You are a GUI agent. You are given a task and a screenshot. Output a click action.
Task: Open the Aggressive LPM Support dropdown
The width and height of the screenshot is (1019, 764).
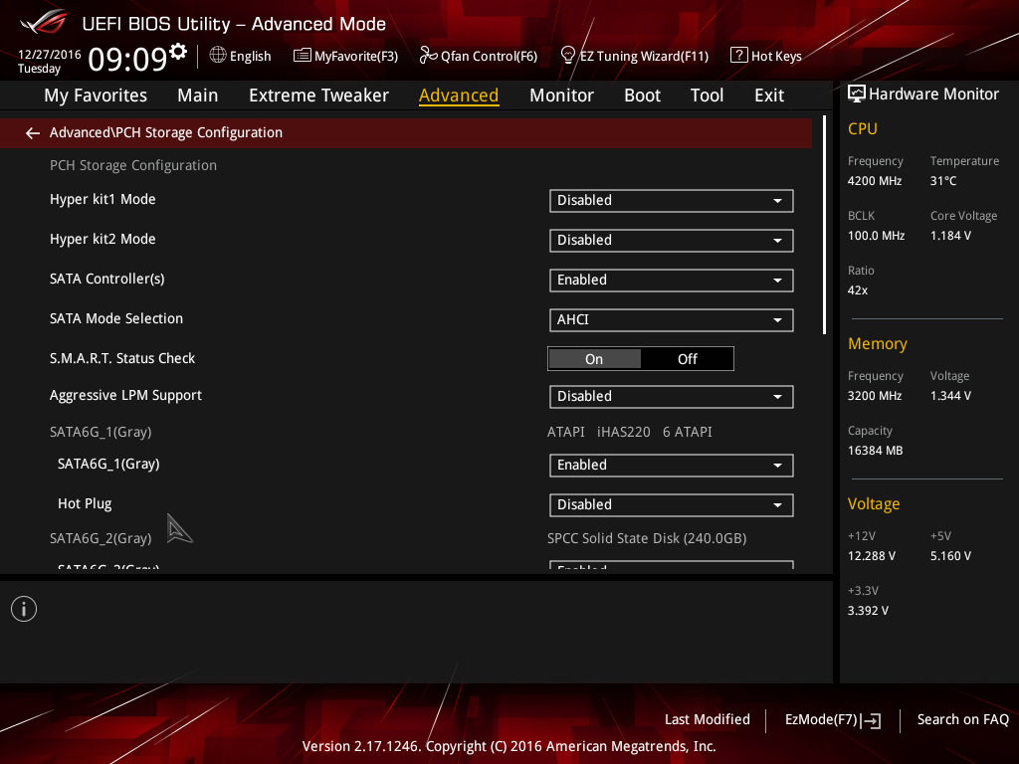(672, 396)
